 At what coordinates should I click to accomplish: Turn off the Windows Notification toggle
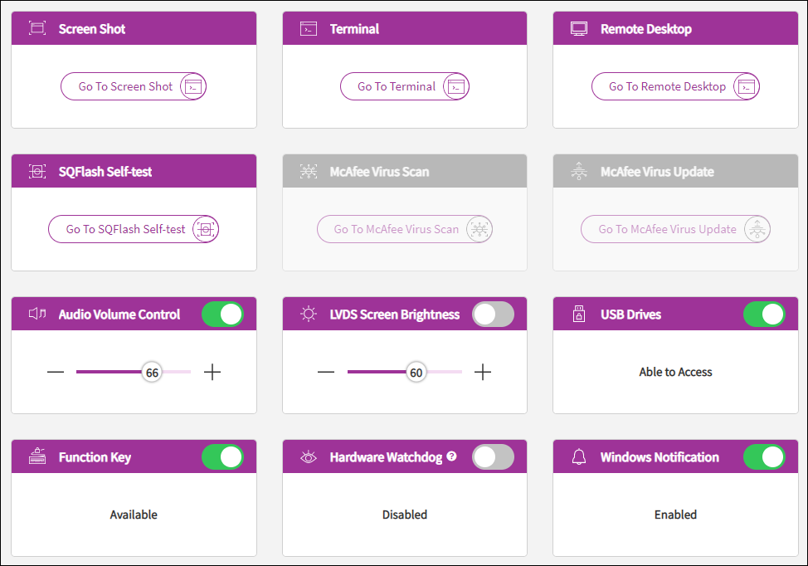coord(763,457)
